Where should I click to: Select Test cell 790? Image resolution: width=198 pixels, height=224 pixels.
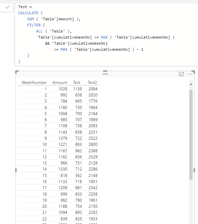point(79,200)
